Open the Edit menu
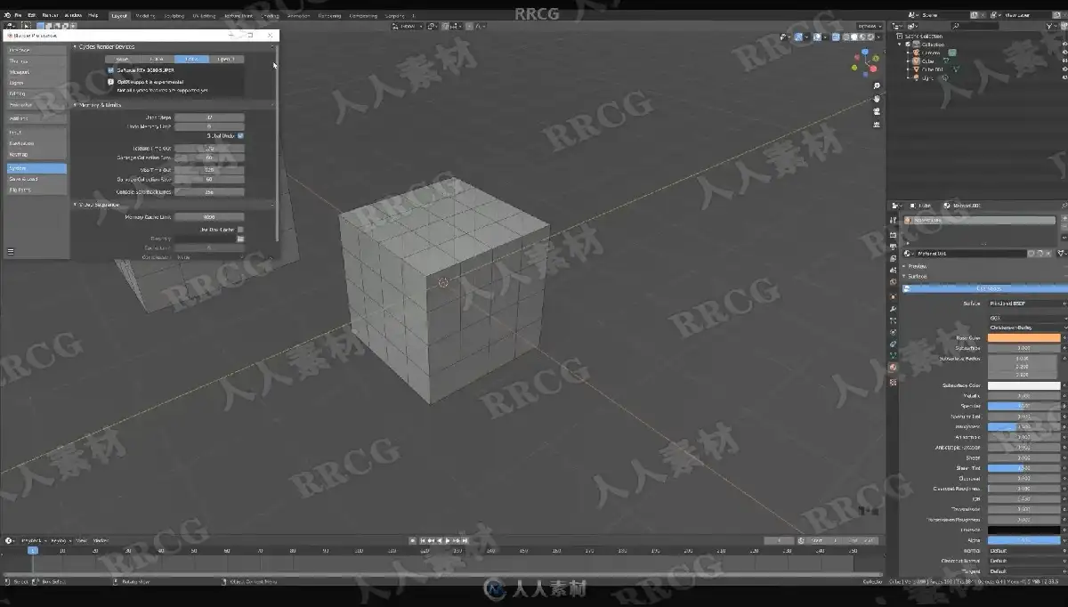 pyautogui.click(x=32, y=15)
